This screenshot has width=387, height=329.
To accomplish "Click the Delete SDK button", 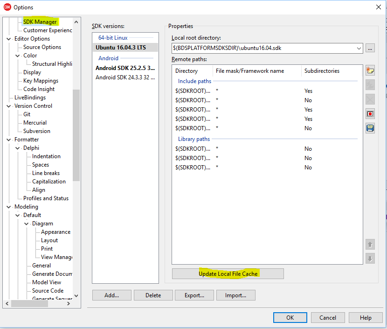I will 153,295.
